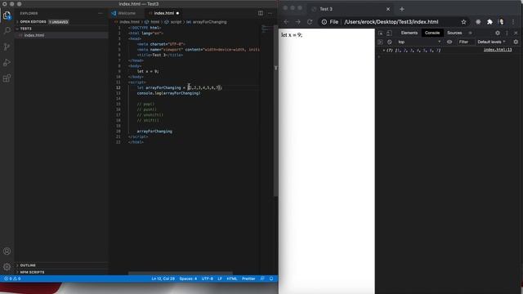The width and height of the screenshot is (523, 294).
Task: Create a live expression with the eye icon
Action: pos(449,42)
